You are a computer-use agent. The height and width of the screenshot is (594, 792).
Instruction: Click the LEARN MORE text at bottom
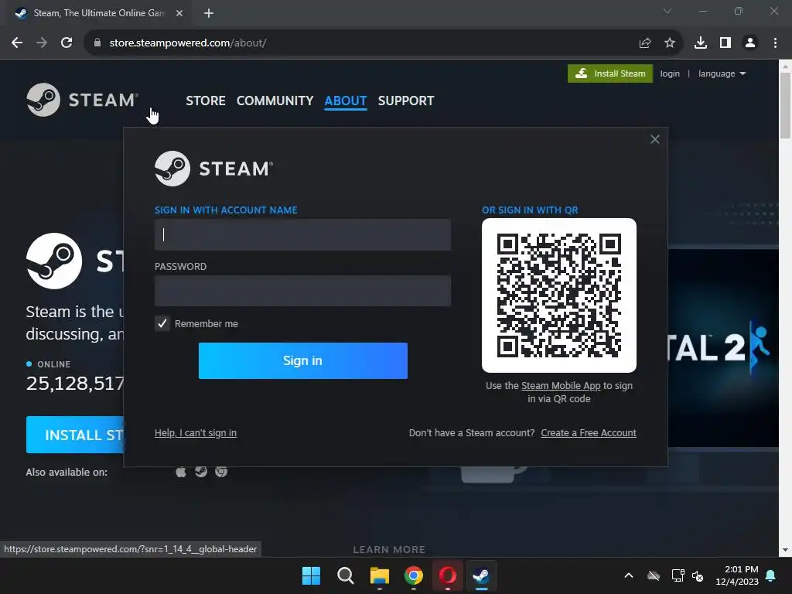coord(389,549)
